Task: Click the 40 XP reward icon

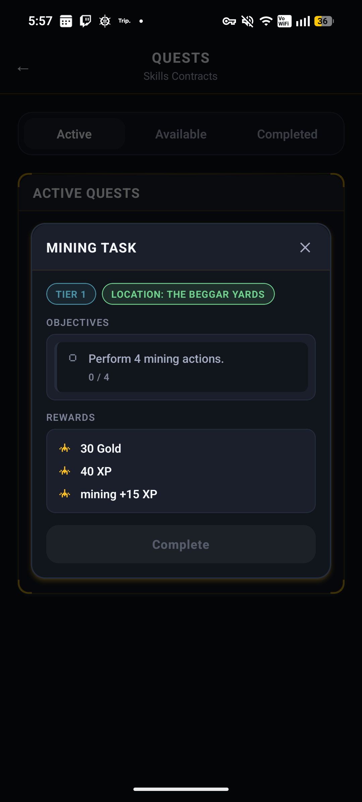Action: click(65, 471)
